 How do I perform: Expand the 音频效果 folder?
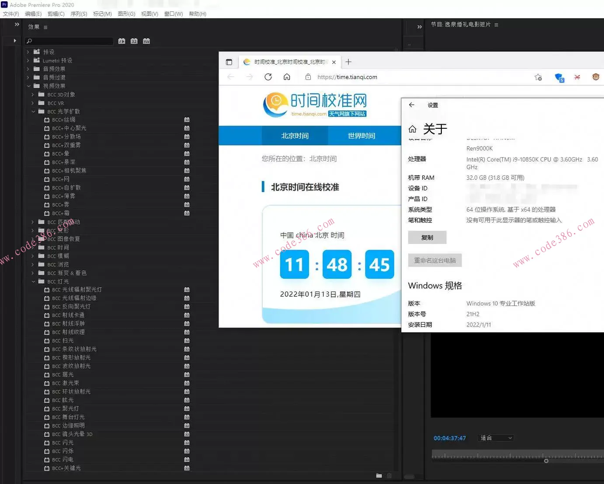pos(28,69)
